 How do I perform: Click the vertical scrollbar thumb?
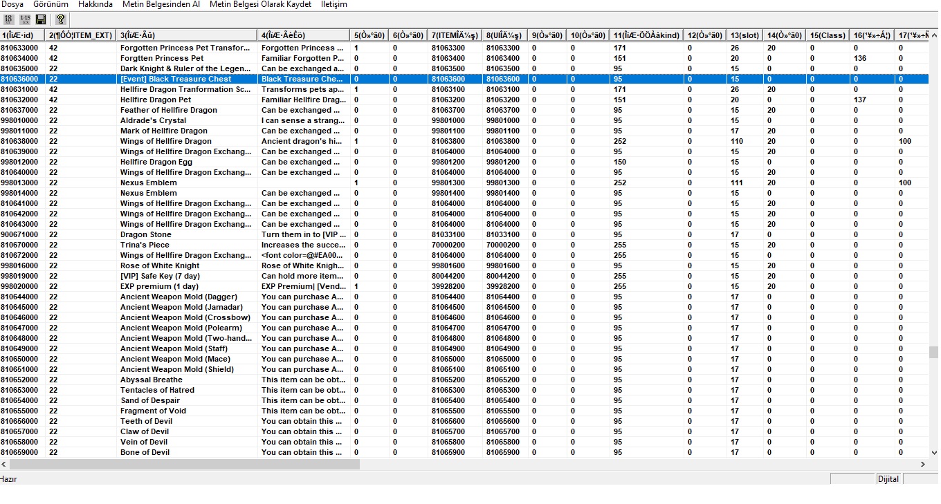click(934, 352)
